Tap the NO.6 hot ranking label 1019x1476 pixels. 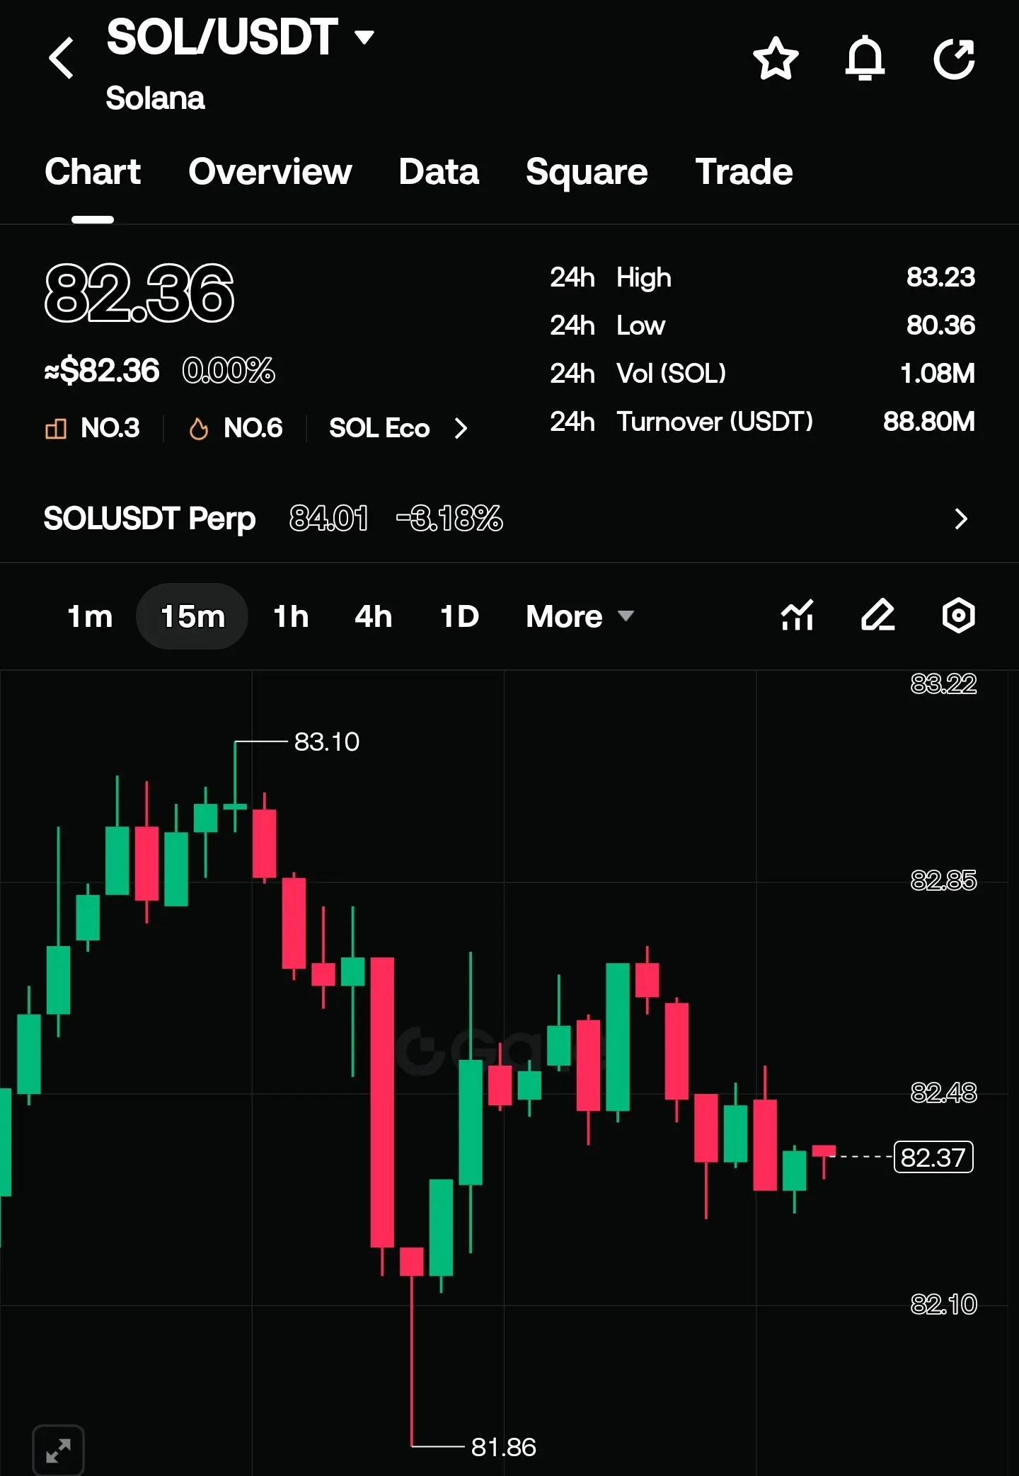click(x=253, y=428)
